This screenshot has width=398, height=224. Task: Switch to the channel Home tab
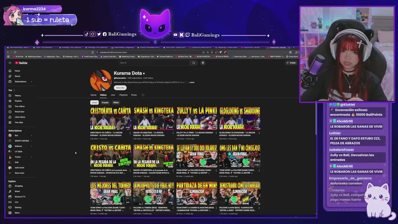pyautogui.click(x=93, y=95)
